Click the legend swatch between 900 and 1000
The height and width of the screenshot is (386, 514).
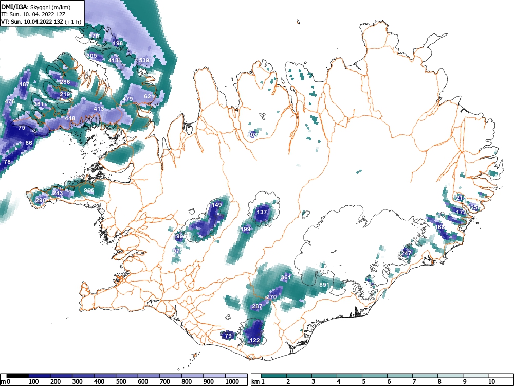[214, 376]
